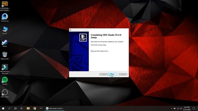Open the Action Center notifications icon
Screen dimensions: 198x111
click(x=194, y=108)
